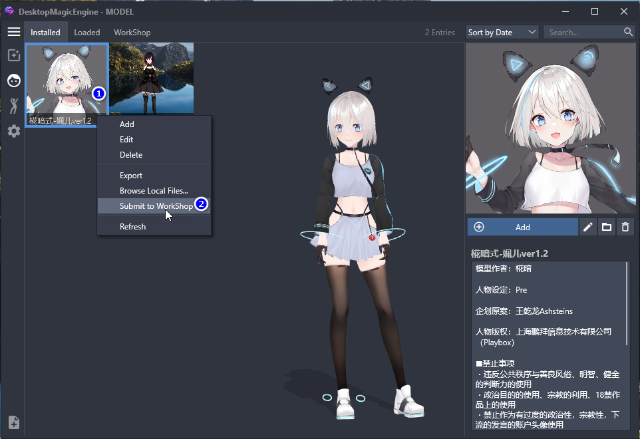The width and height of the screenshot is (640, 439).
Task: Click the large model preview image
Action: [x=551, y=128]
